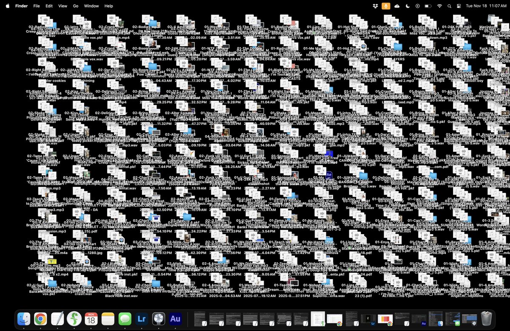Click the date and time Tue Nov 18
The width and height of the screenshot is (510, 331).
click(x=486, y=6)
